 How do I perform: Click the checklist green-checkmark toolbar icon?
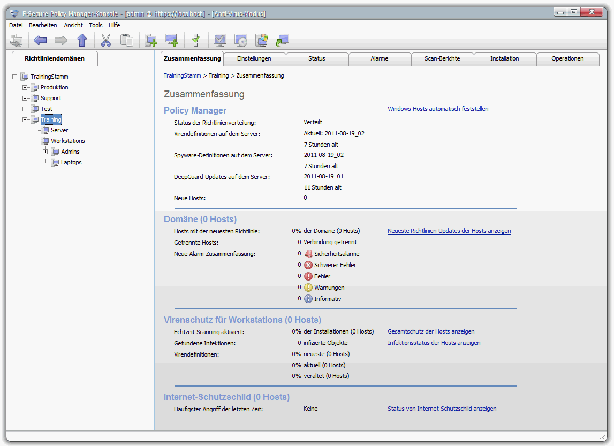pos(196,40)
